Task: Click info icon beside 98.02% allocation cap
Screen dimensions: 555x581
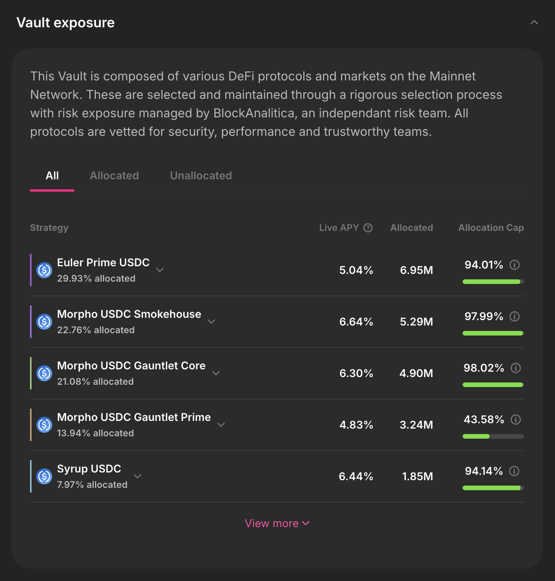Action: pos(516,368)
